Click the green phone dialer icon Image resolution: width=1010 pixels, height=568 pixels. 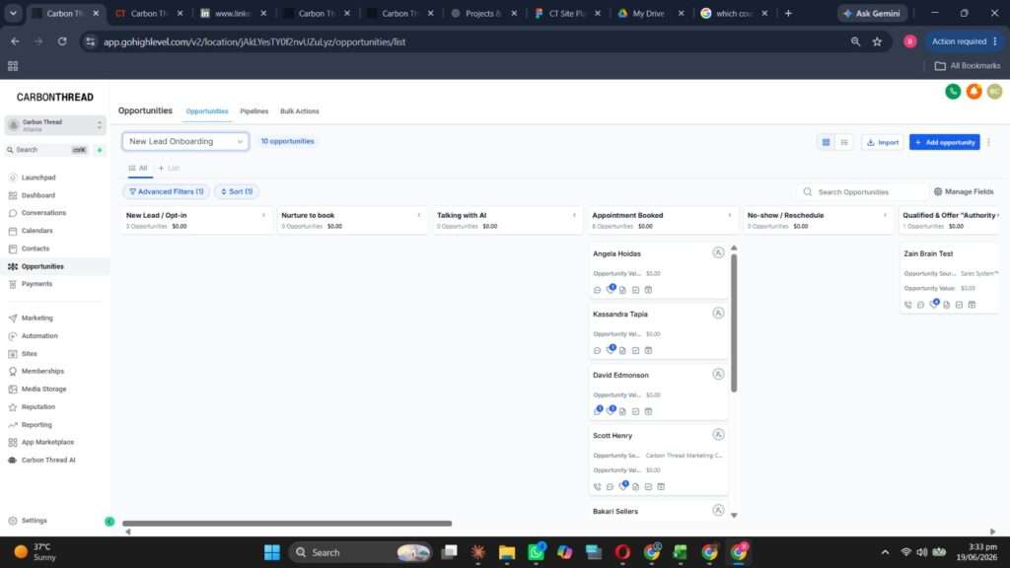(x=953, y=92)
